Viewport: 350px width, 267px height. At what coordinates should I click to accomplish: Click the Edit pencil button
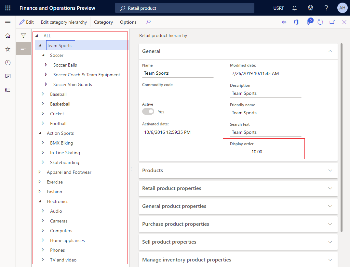point(27,22)
